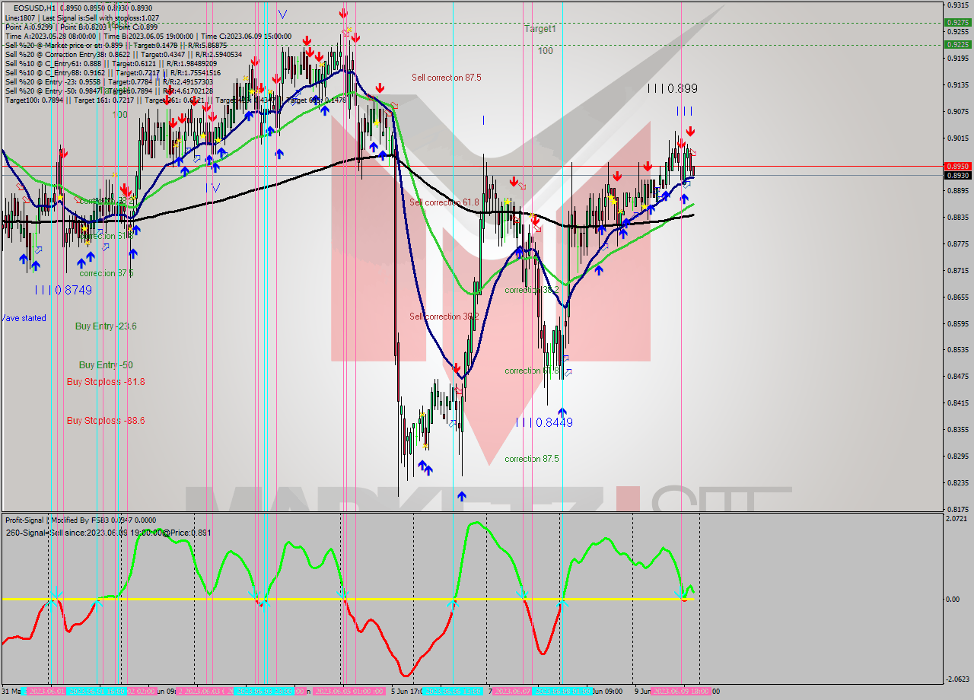Click the 0.9315 price axis value
974x700 pixels.
(956, 5)
